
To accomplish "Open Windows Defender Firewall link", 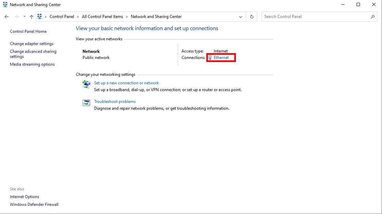I will [34, 205].
